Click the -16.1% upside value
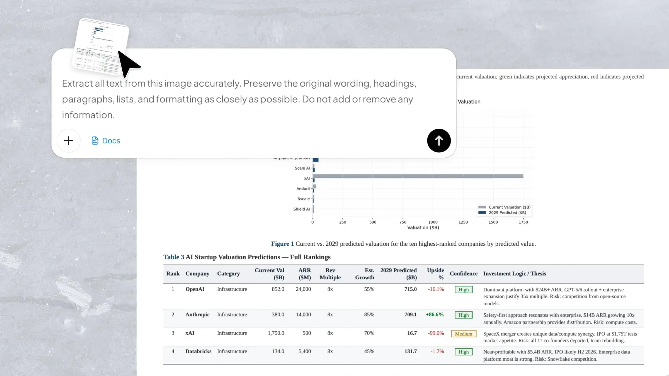The height and width of the screenshot is (376, 669). pos(436,289)
